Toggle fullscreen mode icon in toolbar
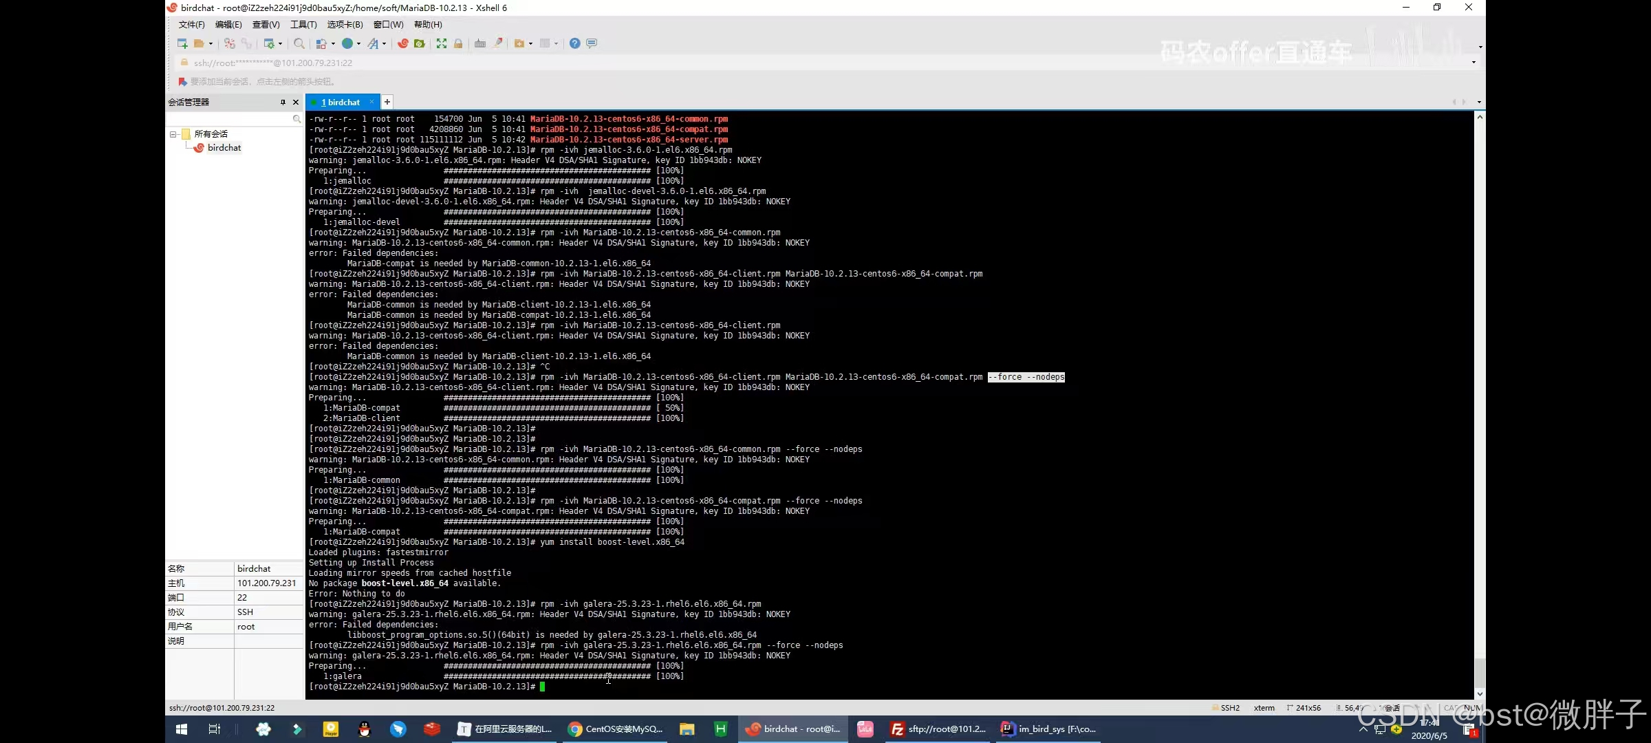This screenshot has width=1651, height=743. pos(442,43)
